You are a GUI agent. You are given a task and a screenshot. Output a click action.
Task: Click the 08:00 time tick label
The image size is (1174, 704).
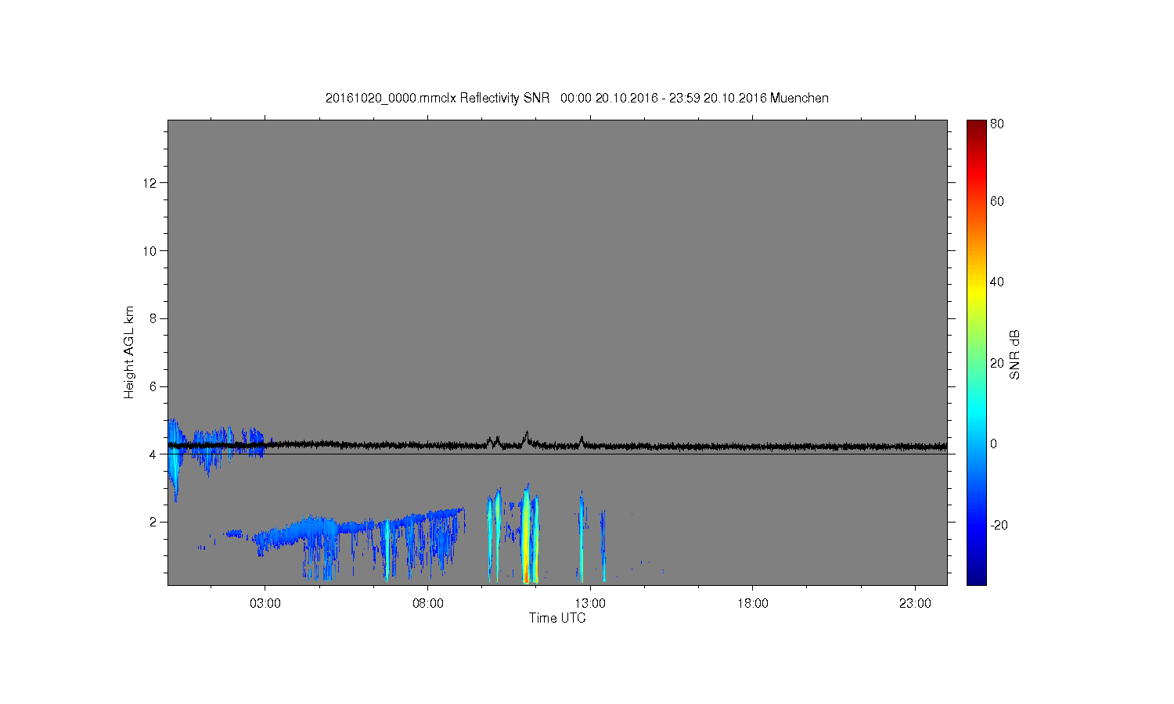tap(427, 604)
